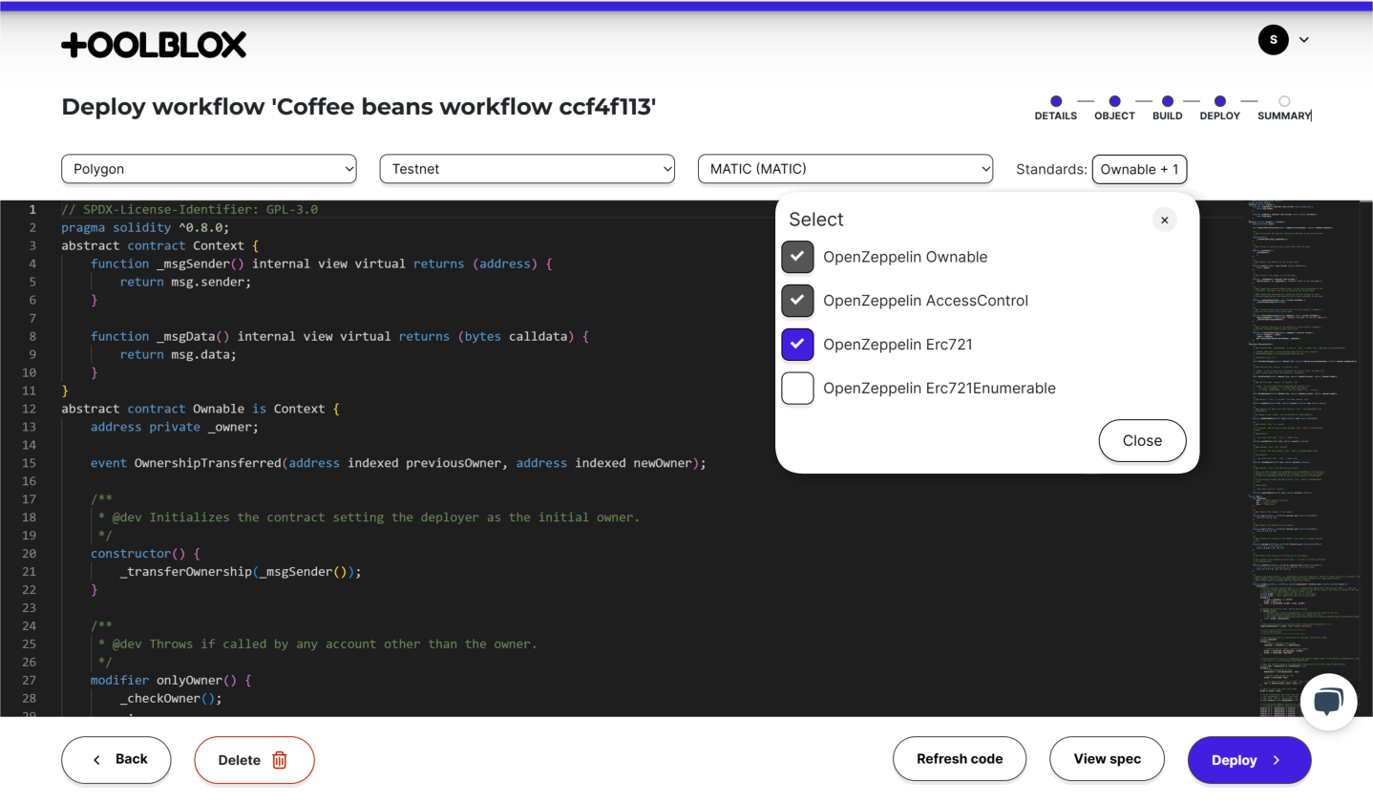The image size is (1373, 802).
Task: Open the Polygon blockchain dropdown
Action: (x=209, y=169)
